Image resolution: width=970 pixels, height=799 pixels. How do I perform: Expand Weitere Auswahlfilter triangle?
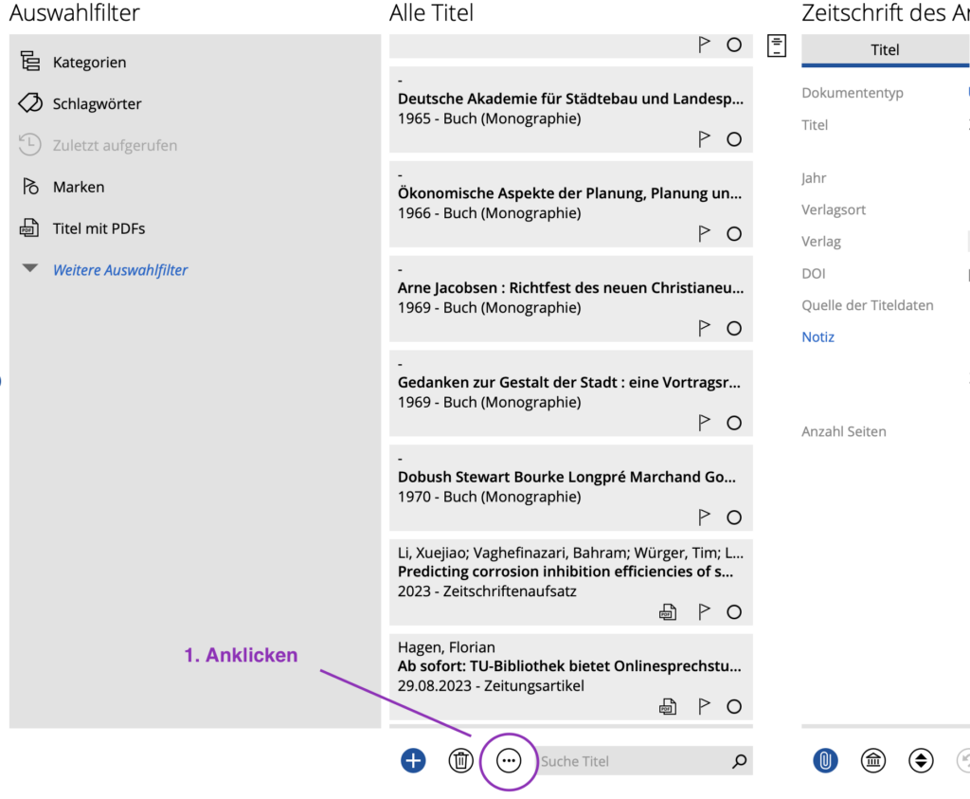[29, 268]
